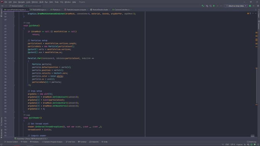Open the File menu
The image size is (260, 146).
[x=6, y=2]
